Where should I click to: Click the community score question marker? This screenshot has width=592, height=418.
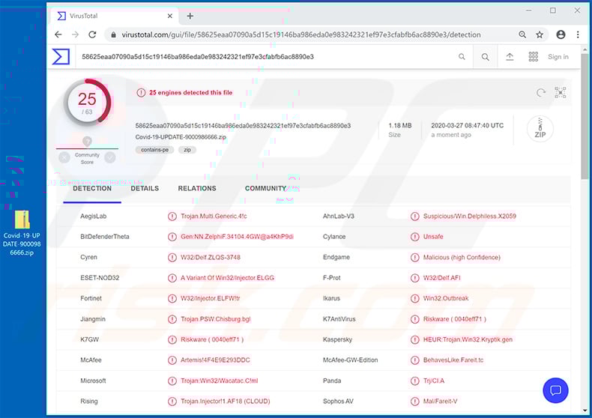click(x=87, y=142)
